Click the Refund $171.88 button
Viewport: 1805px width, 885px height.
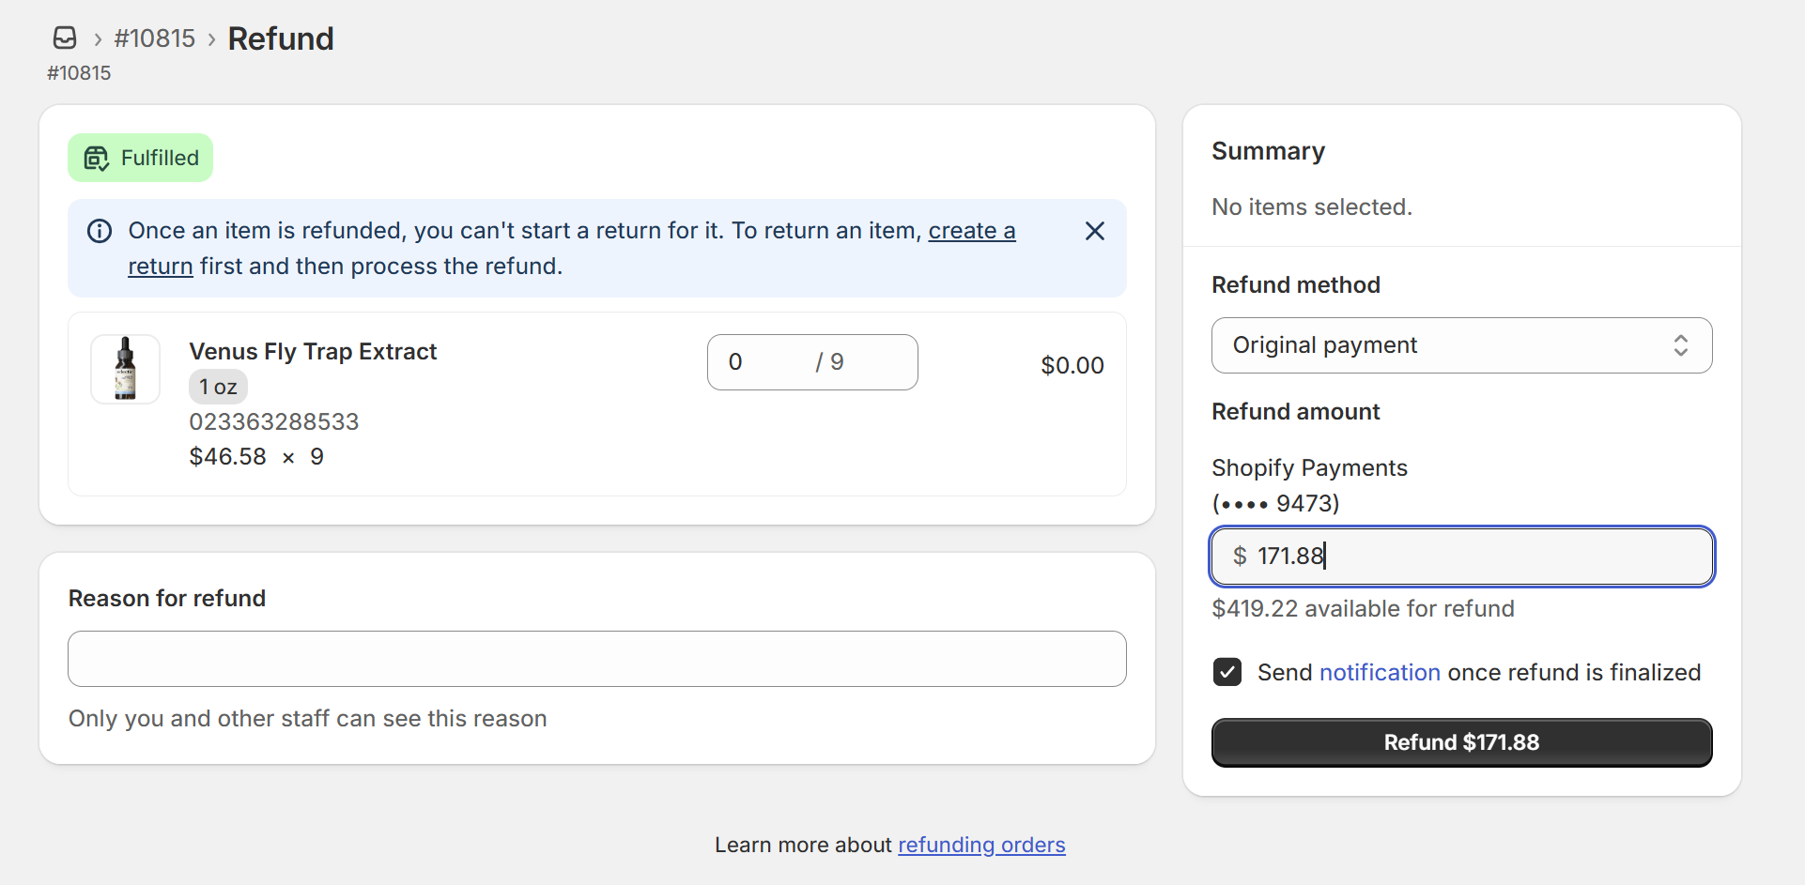[1461, 742]
